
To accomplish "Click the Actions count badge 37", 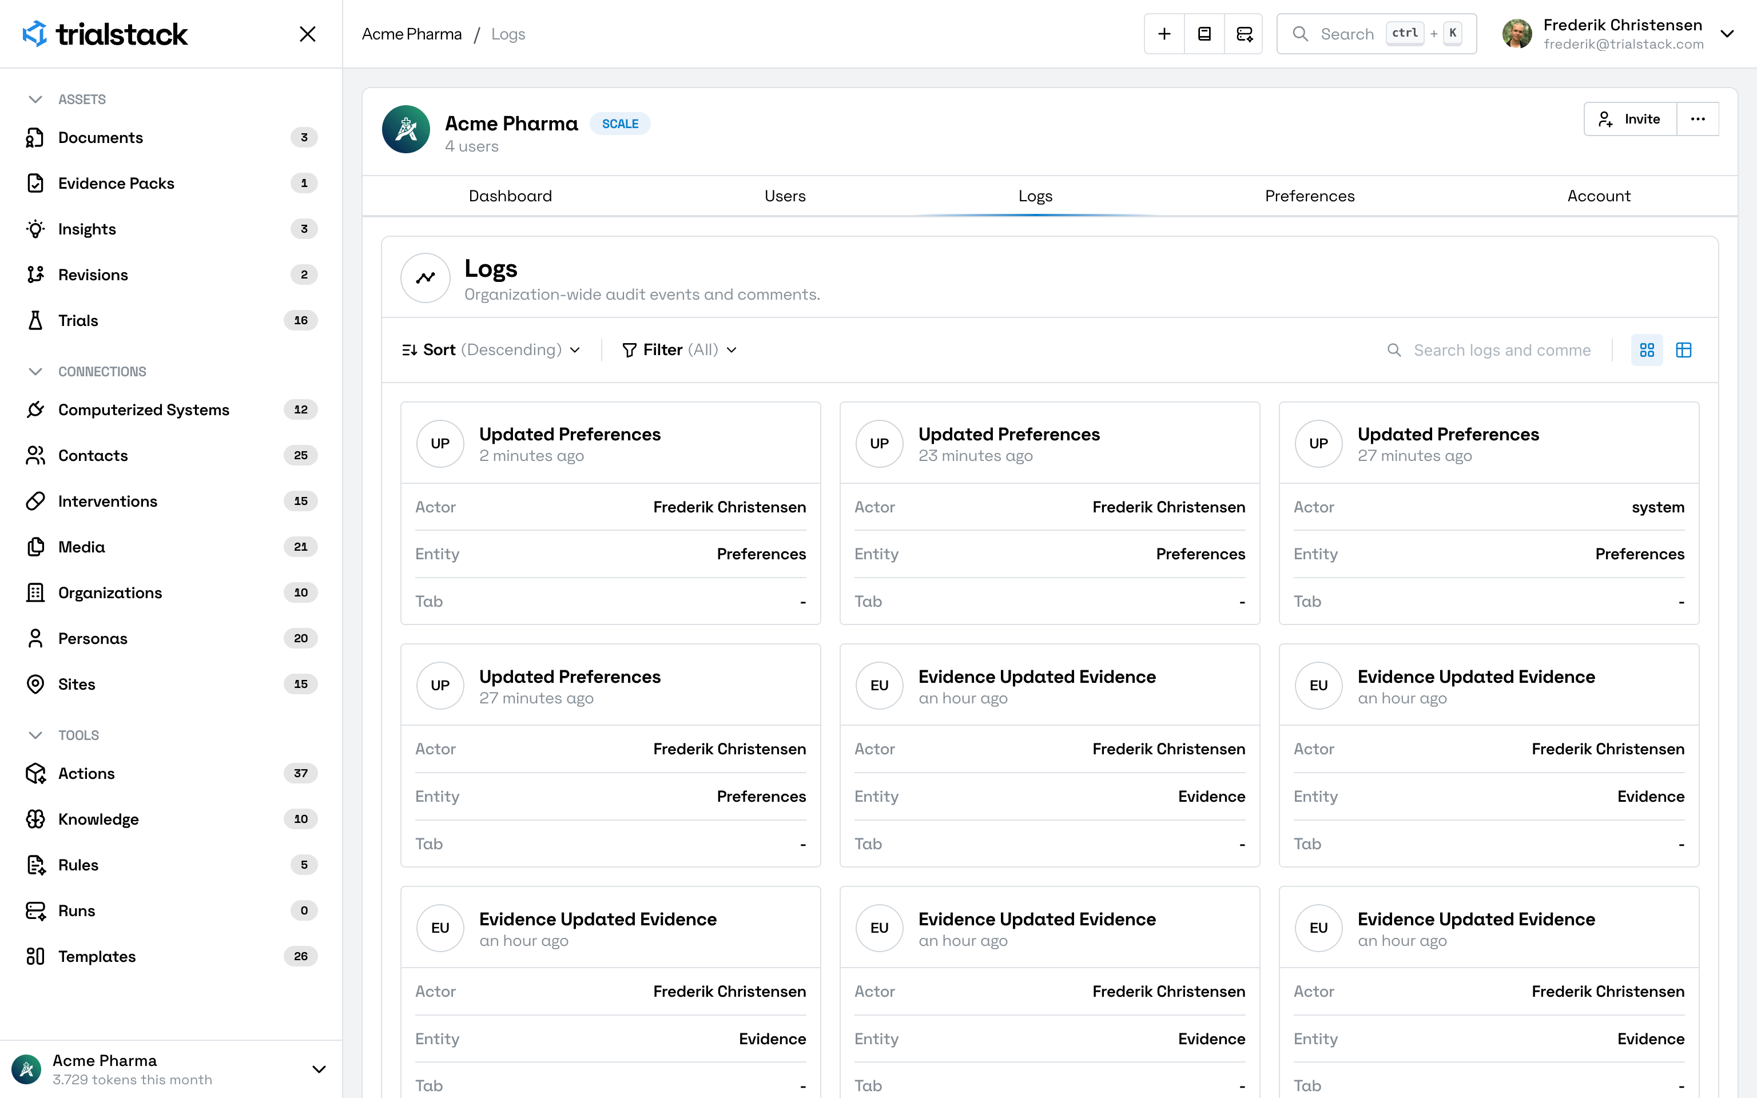I will click(x=301, y=773).
